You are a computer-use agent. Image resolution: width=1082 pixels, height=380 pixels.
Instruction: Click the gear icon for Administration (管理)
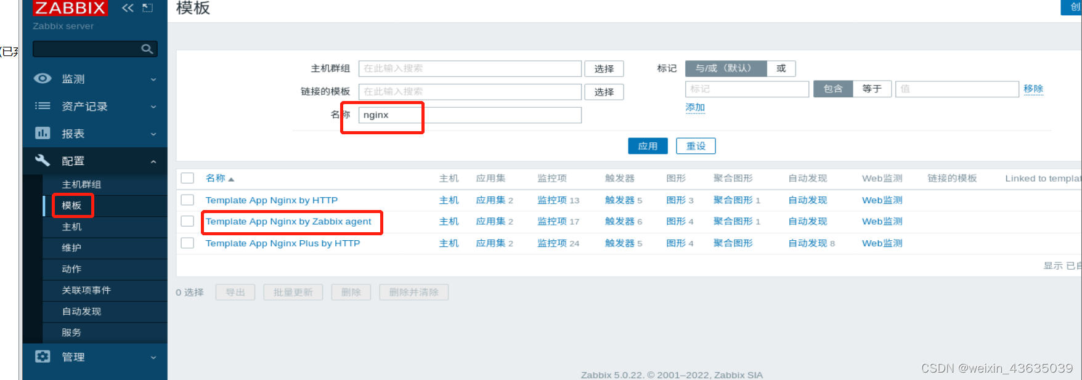pos(43,357)
